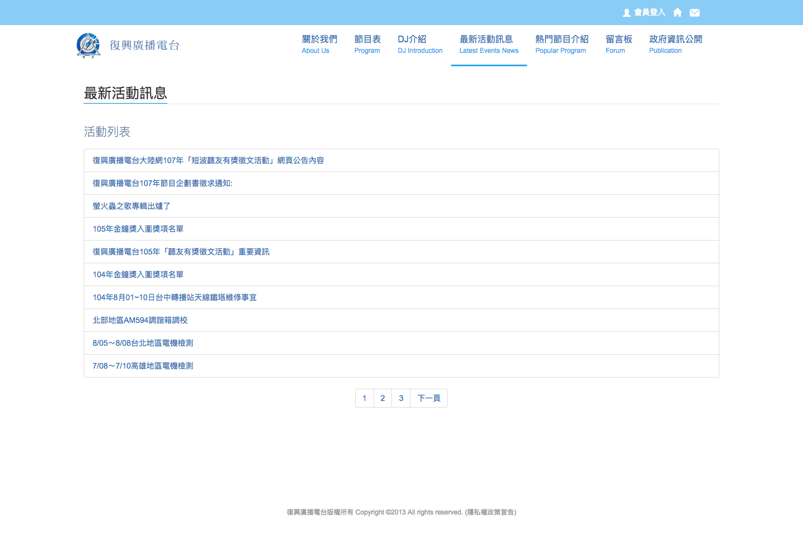Open the 隱私權政策宣告 footer link

tap(491, 512)
